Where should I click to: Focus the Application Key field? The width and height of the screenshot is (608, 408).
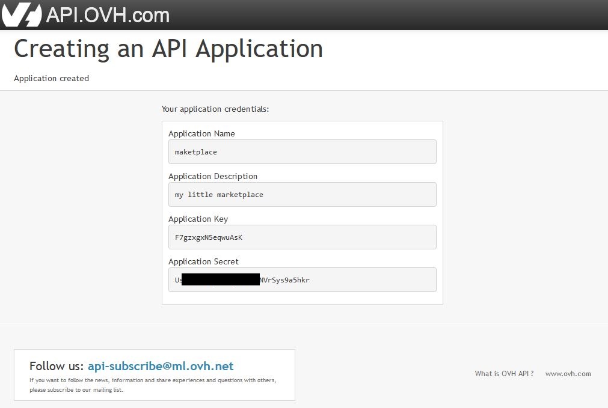[302, 237]
